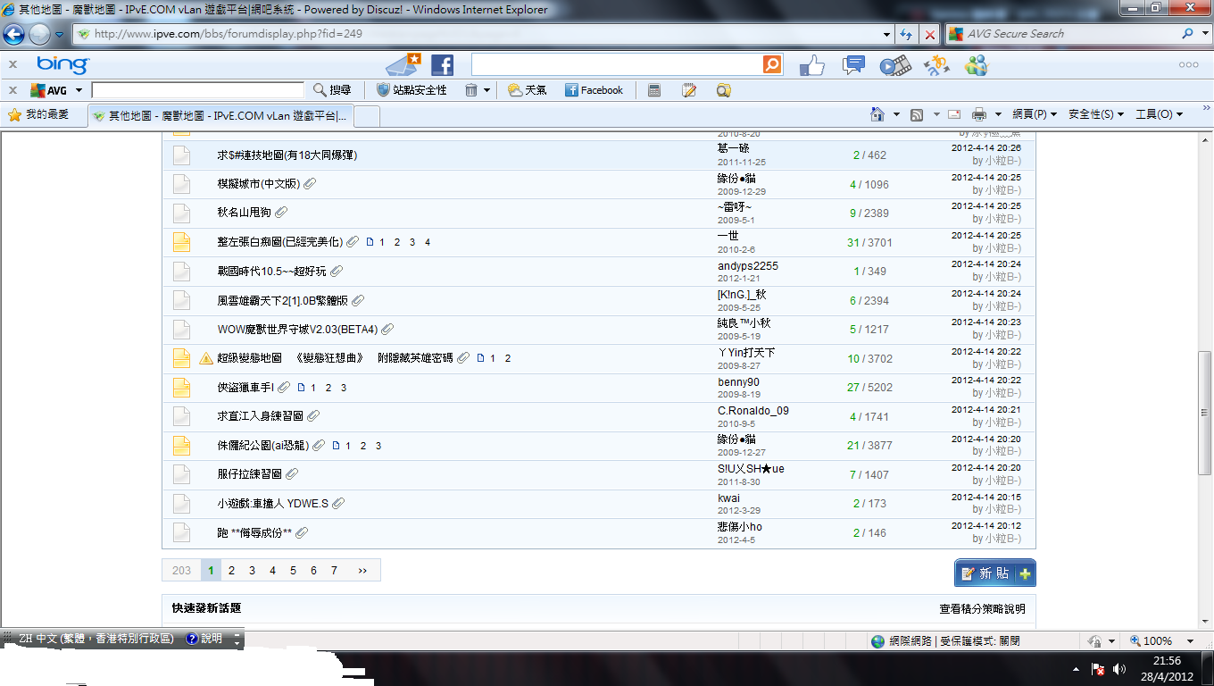Click the AVG weather (天氣) button

pyautogui.click(x=528, y=90)
